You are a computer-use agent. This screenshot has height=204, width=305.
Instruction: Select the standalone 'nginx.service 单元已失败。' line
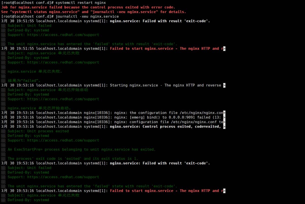[35, 71]
